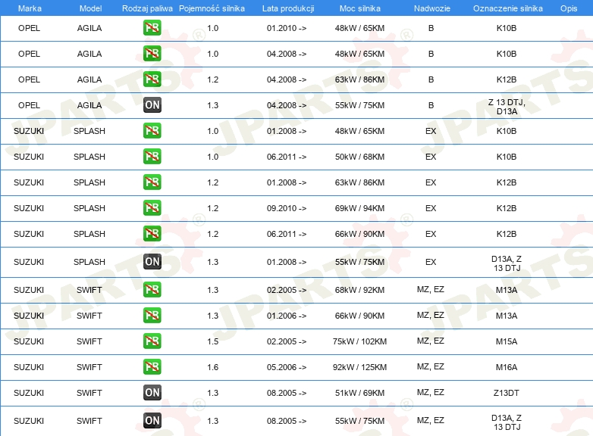Click the Oznaczenie silnika column header

tap(507, 8)
